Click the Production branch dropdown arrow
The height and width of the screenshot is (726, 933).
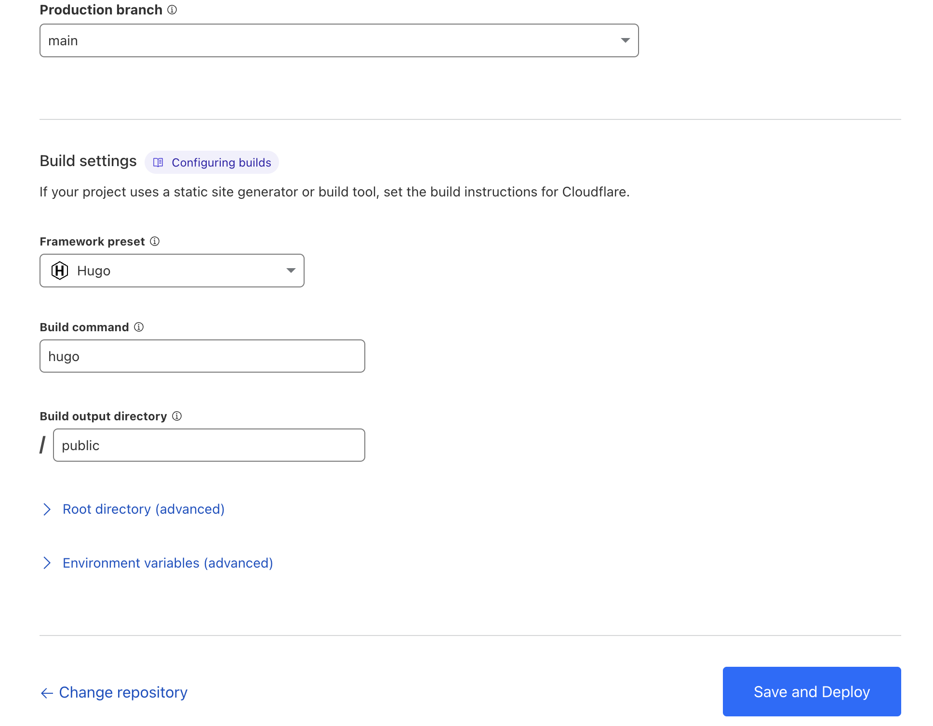click(x=626, y=39)
